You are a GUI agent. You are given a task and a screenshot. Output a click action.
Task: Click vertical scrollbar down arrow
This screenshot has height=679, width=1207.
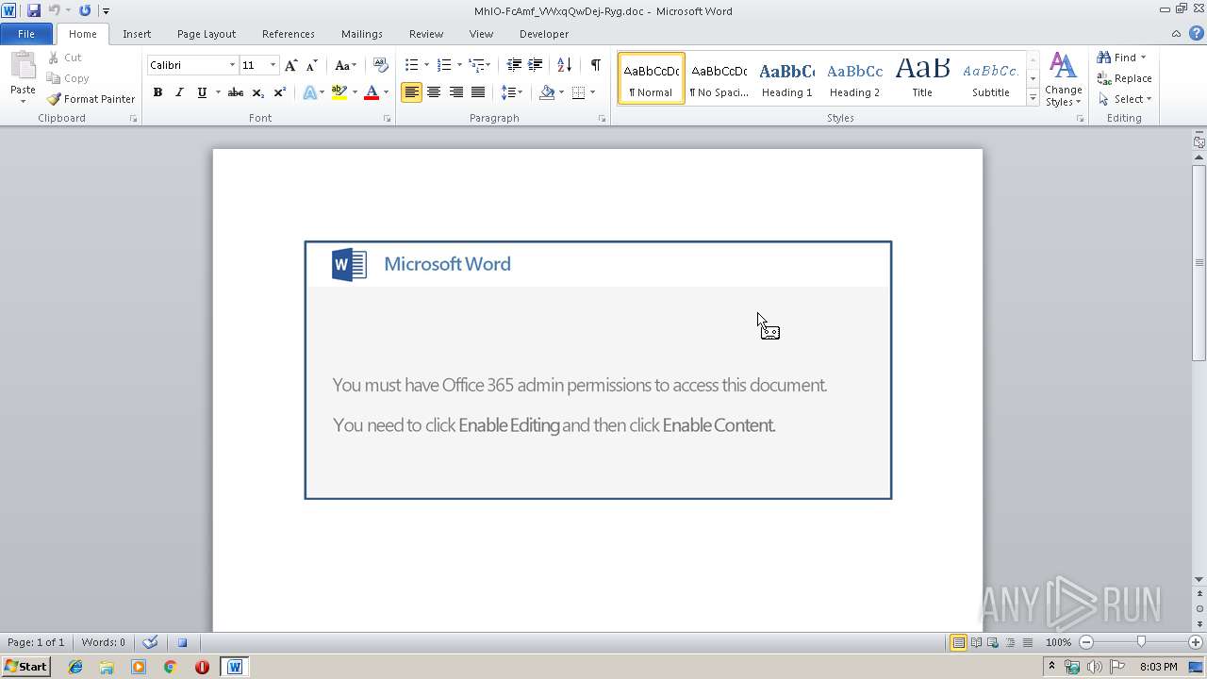click(x=1199, y=579)
